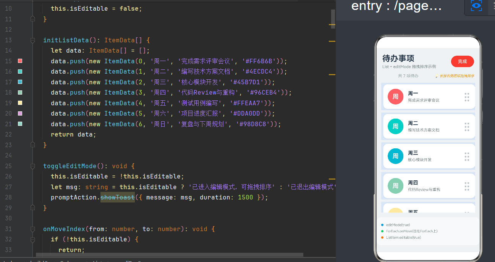Collapse the initListData method fold marker
495x262 pixels.
(x=33, y=40)
